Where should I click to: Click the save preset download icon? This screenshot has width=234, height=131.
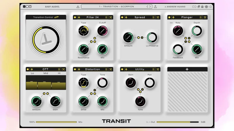[78, 6]
